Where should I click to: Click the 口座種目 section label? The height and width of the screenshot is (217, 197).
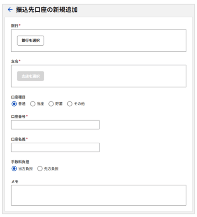18,97
